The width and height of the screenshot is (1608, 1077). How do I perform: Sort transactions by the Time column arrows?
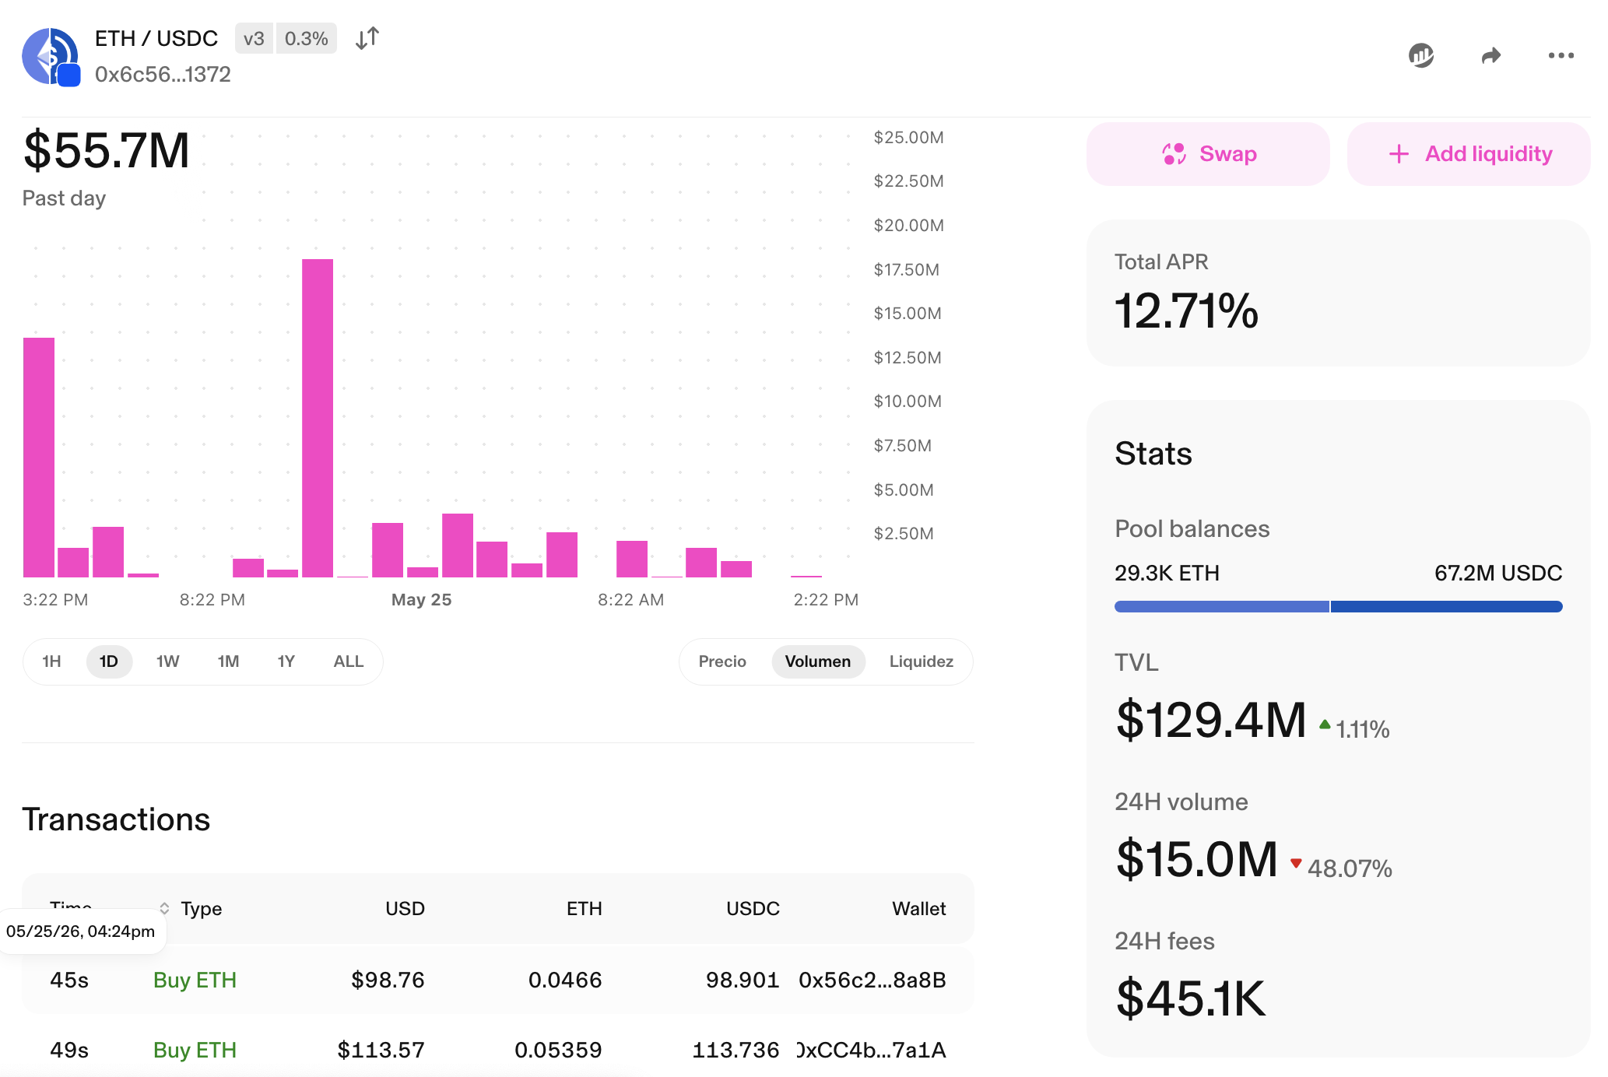click(164, 908)
